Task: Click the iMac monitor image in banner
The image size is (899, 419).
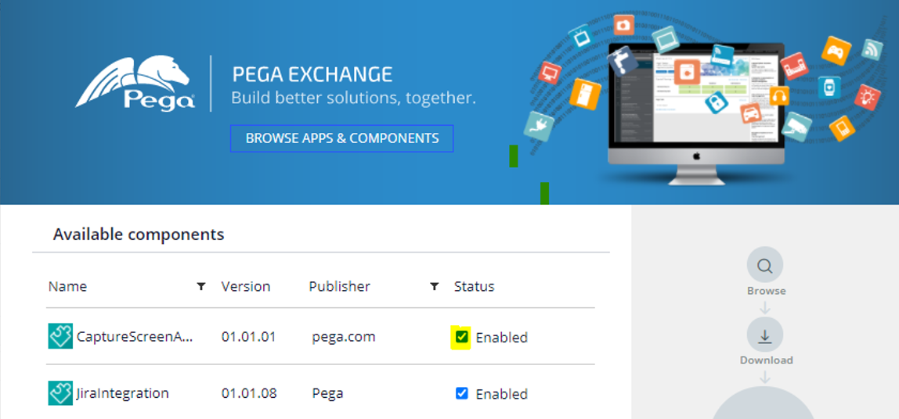Action: 696,113
